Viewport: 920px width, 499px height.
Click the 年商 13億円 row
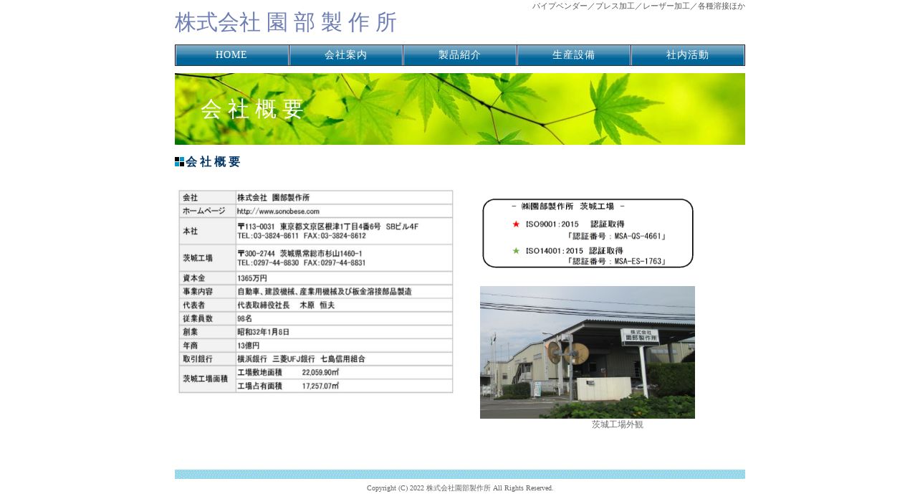coord(316,346)
